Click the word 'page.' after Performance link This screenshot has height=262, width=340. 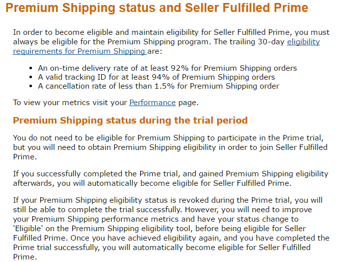click(x=188, y=103)
